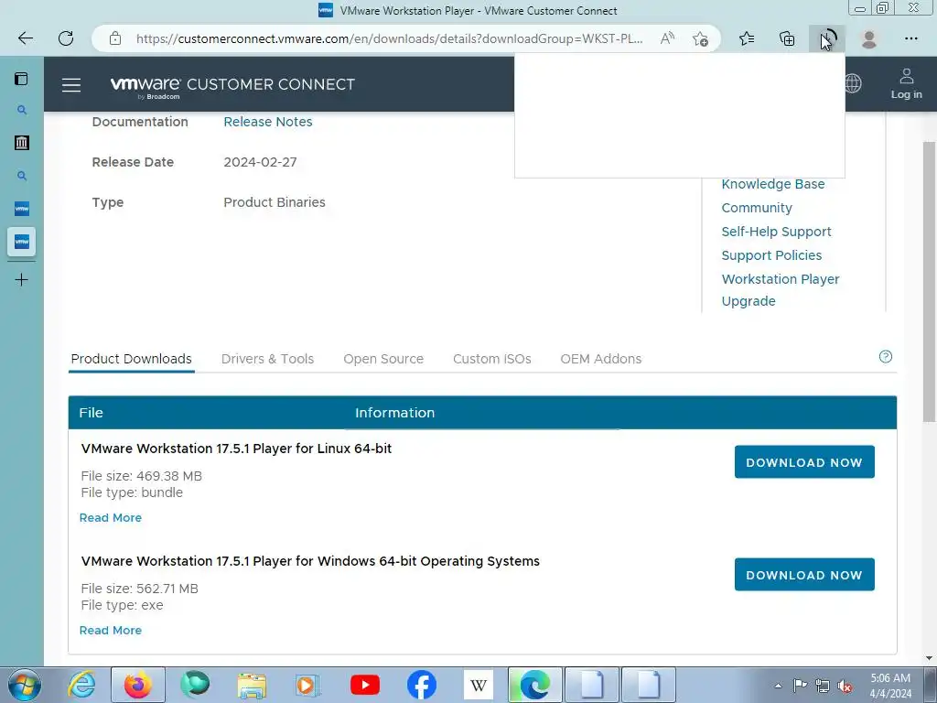Click the 'Product Binaries' type value
The width and height of the screenshot is (937, 703).
(x=275, y=202)
